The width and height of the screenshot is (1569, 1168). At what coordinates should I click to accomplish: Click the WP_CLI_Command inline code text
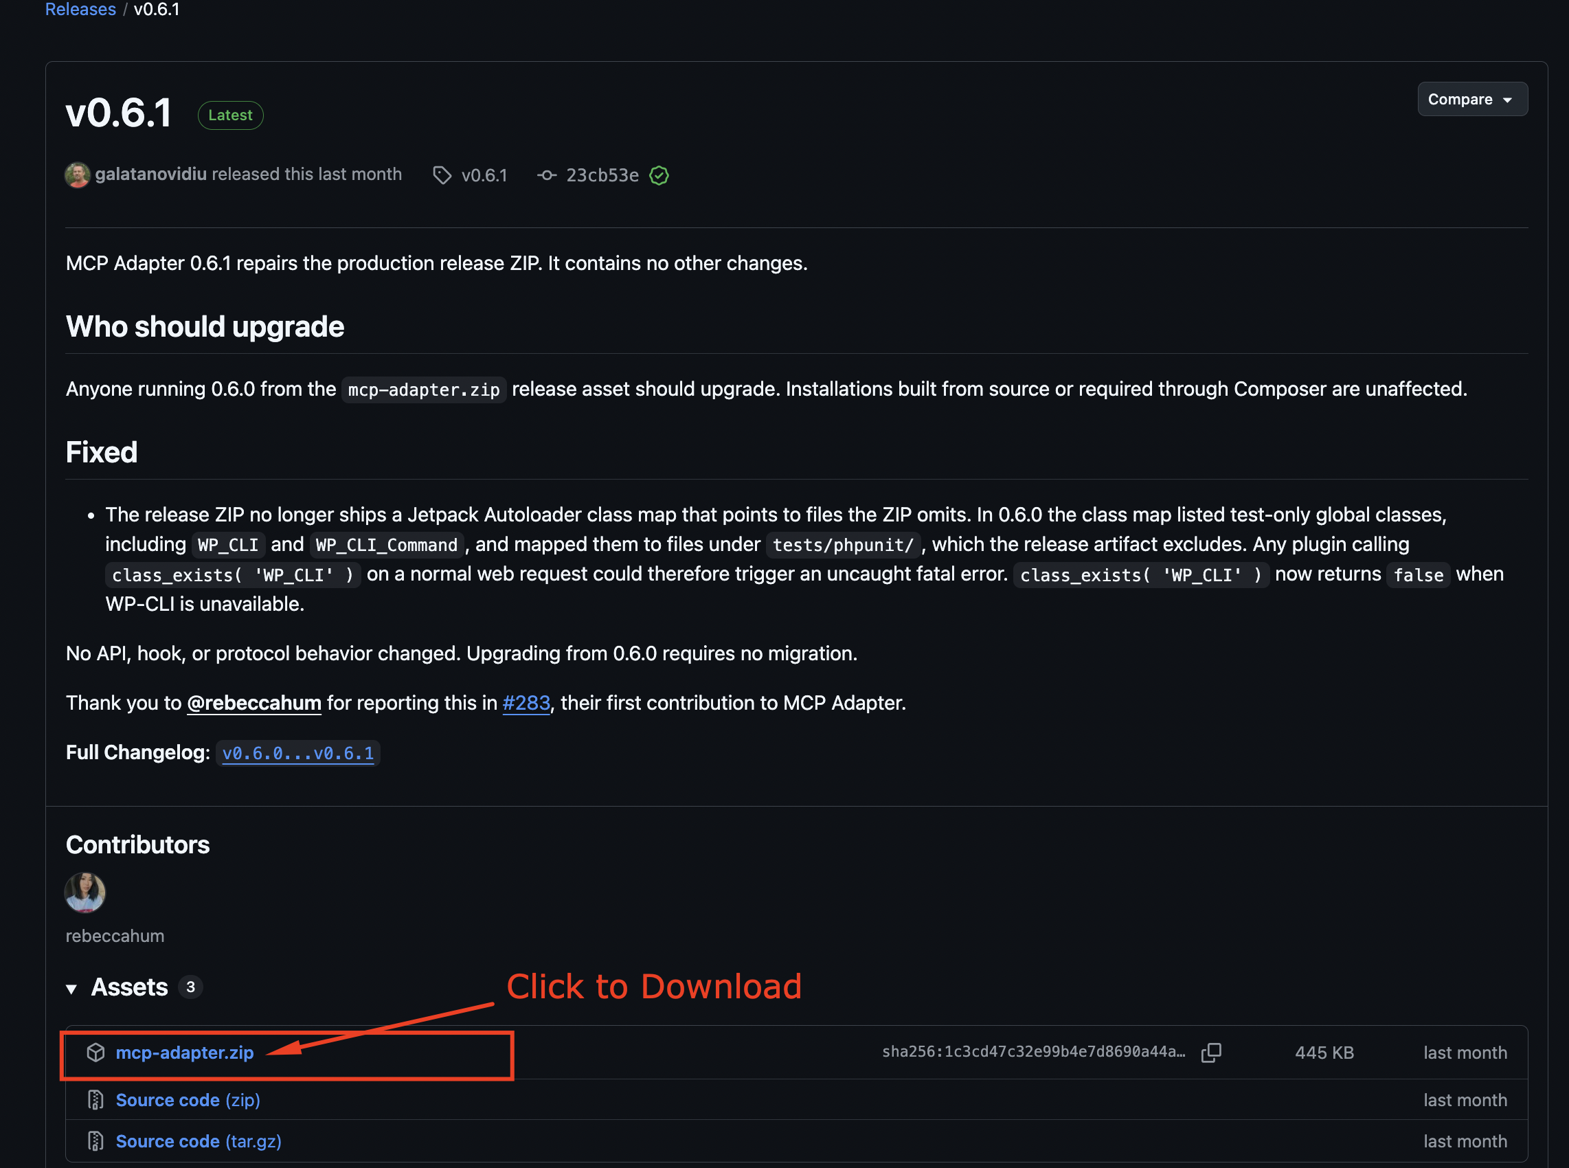pos(387,545)
